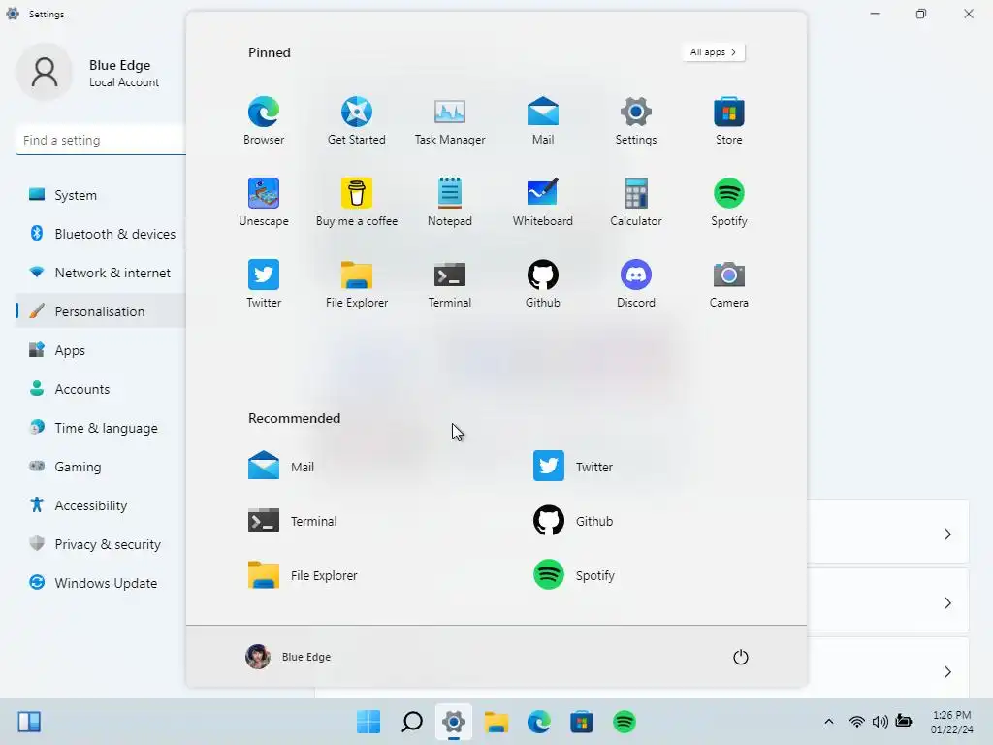Open the pinned Mail app
The height and width of the screenshot is (745, 993).
[543, 120]
